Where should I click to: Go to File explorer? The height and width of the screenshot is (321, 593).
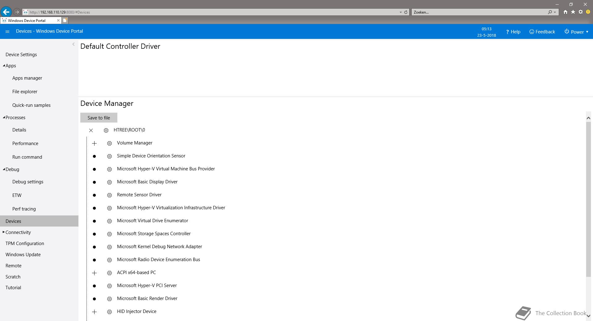(x=25, y=92)
